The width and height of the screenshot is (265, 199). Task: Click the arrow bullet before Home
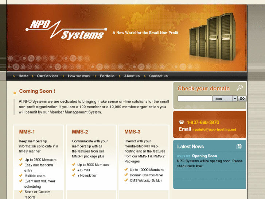[14, 76]
